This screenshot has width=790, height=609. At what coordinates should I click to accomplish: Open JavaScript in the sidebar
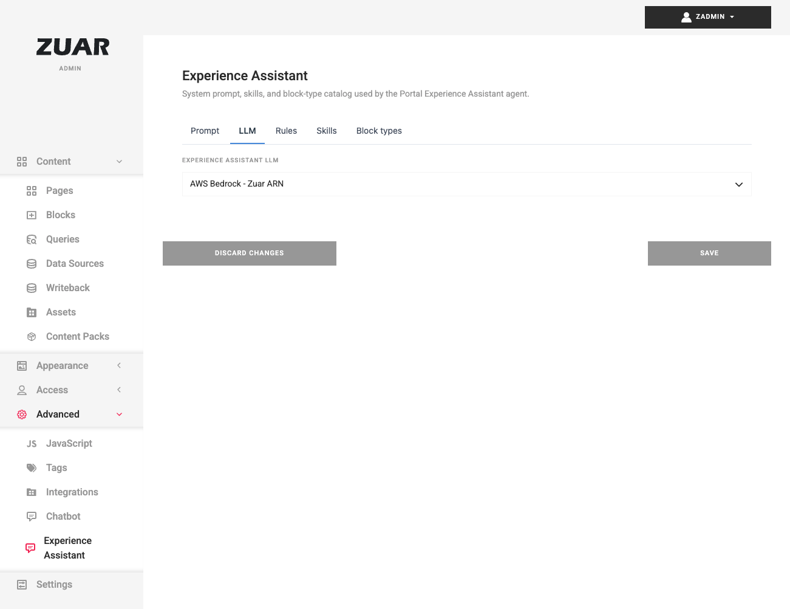pos(69,444)
